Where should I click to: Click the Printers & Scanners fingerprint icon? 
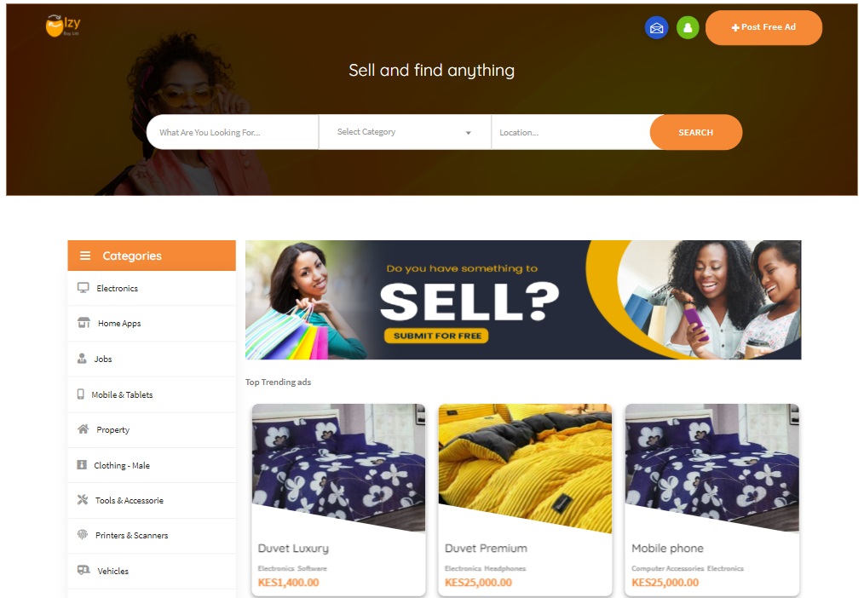pos(83,535)
